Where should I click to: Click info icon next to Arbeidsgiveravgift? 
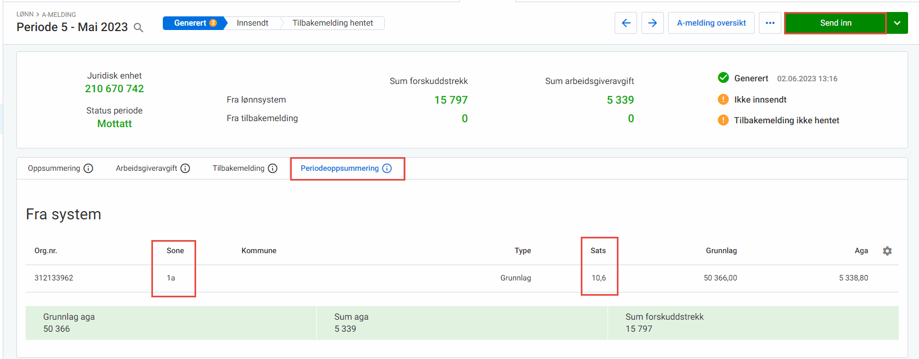pyautogui.click(x=185, y=169)
